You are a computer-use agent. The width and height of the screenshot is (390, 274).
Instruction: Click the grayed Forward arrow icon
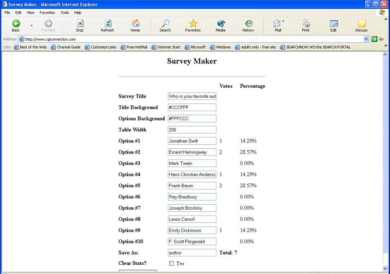click(48, 23)
